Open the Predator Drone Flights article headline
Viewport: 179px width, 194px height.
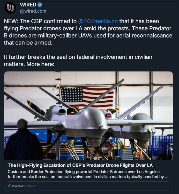[80, 165]
